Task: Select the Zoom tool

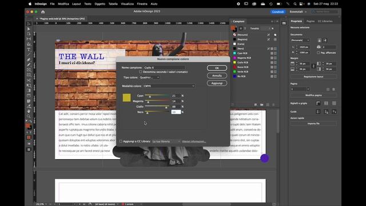Action: click(x=29, y=116)
